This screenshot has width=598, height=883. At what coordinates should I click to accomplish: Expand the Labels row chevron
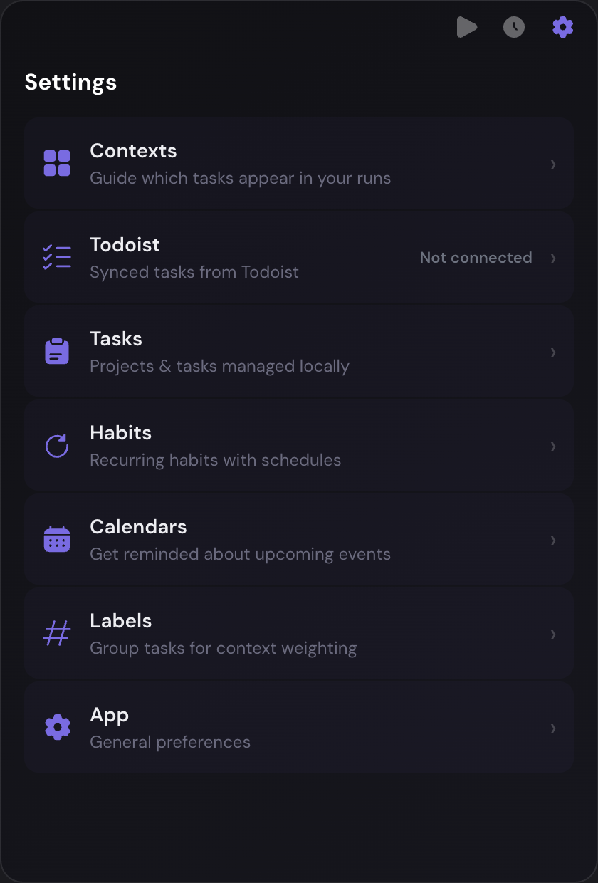(553, 634)
